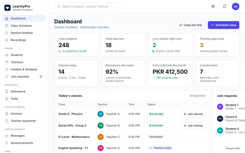Viewport: 245px width, 153px height.
Task: Go to Session timeline page
Action: [x=24, y=33]
